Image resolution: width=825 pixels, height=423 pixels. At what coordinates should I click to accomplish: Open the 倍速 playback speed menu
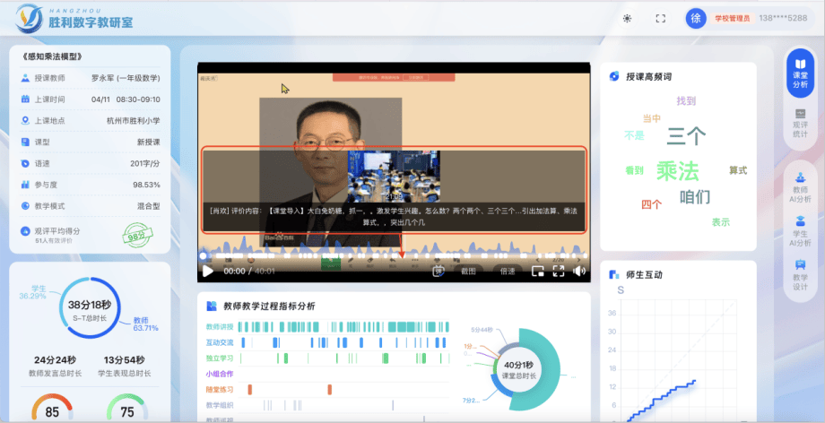point(508,271)
